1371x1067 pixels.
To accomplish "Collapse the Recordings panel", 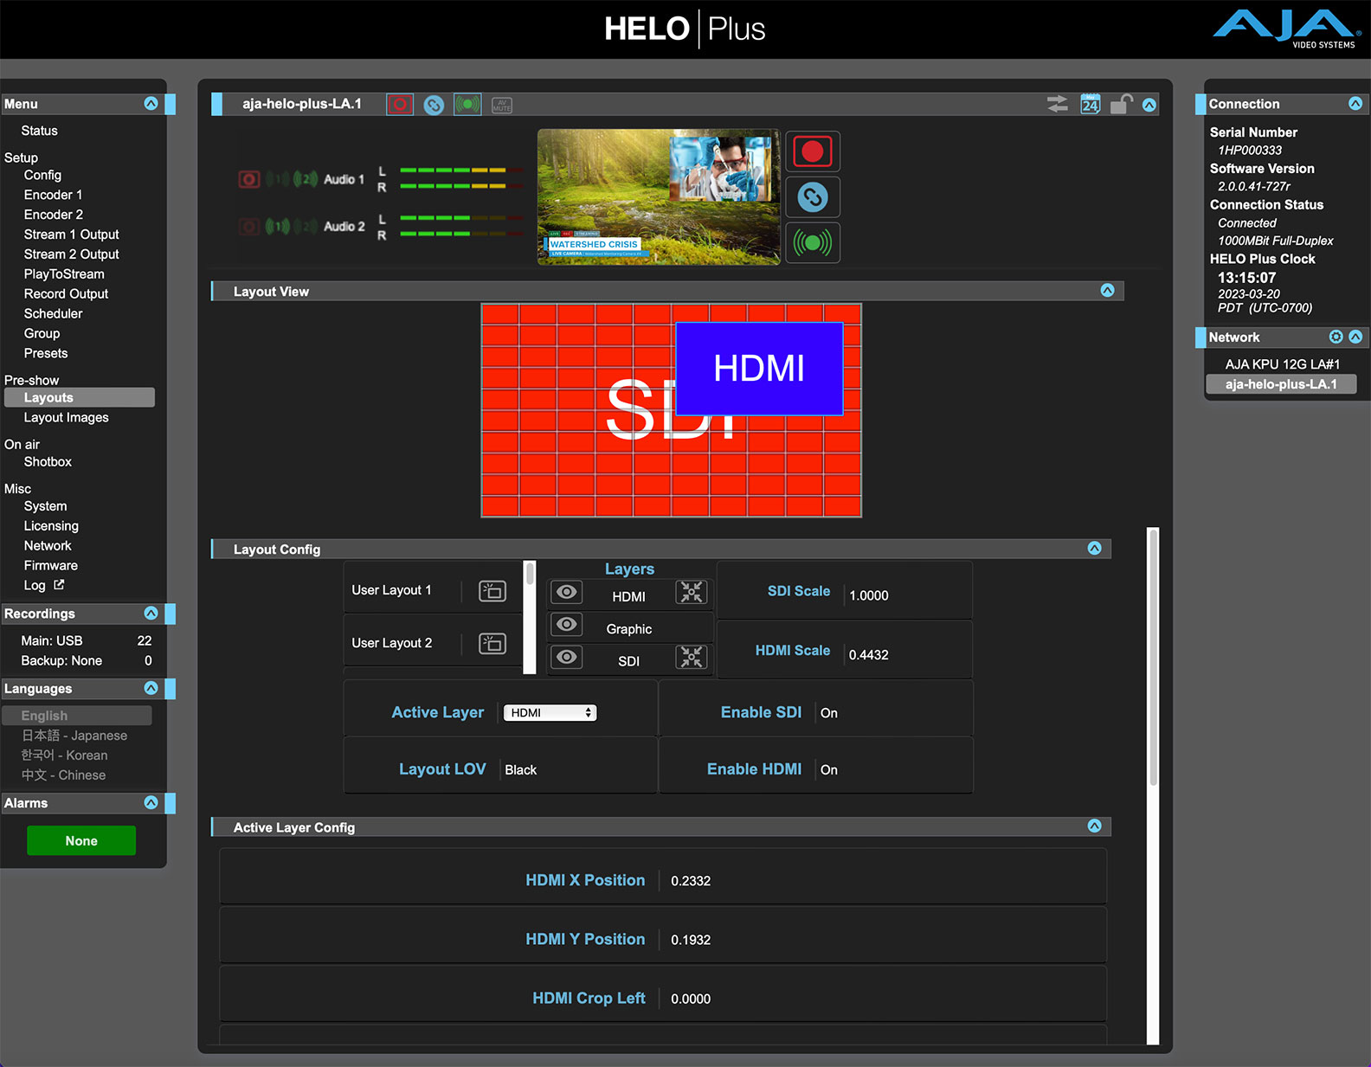I will 151,614.
